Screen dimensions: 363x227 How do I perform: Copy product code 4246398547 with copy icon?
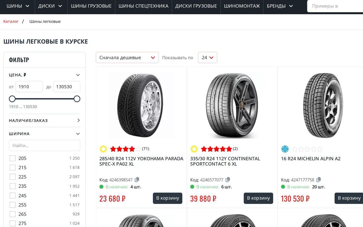[x=137, y=179]
